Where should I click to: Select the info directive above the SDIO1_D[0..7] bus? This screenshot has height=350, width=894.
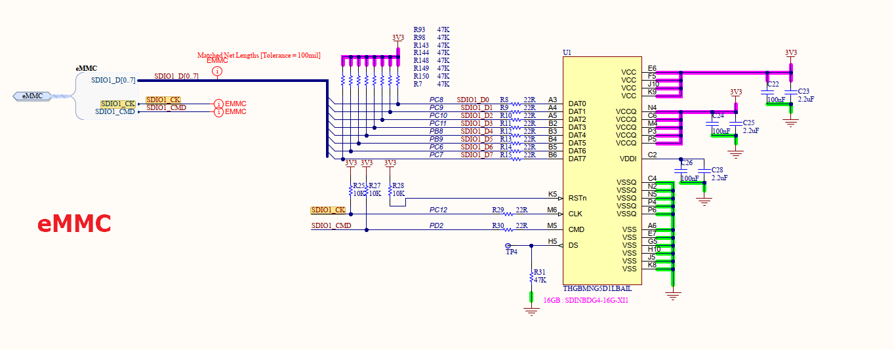pyautogui.click(x=218, y=70)
